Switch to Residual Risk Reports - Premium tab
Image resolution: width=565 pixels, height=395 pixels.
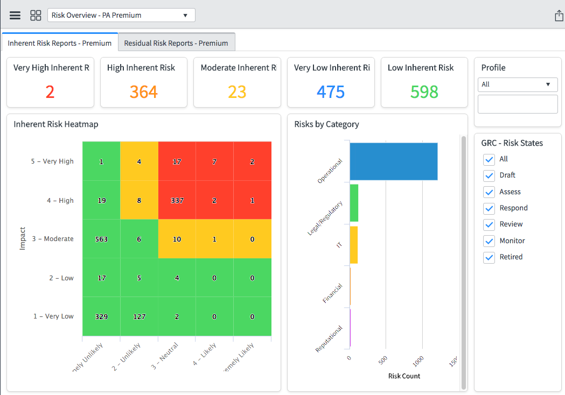pos(178,41)
